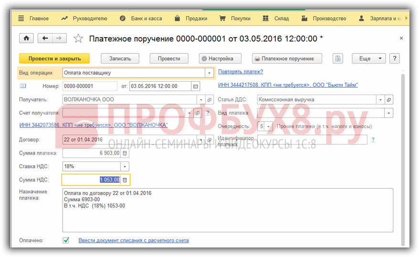Expand Очередность dropdown arrow
419x257 pixels.
pyautogui.click(x=268, y=126)
